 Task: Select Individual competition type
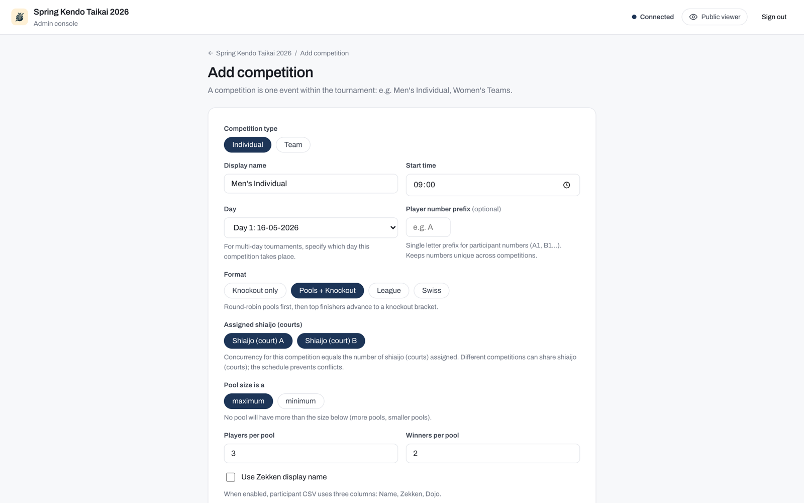coord(248,145)
